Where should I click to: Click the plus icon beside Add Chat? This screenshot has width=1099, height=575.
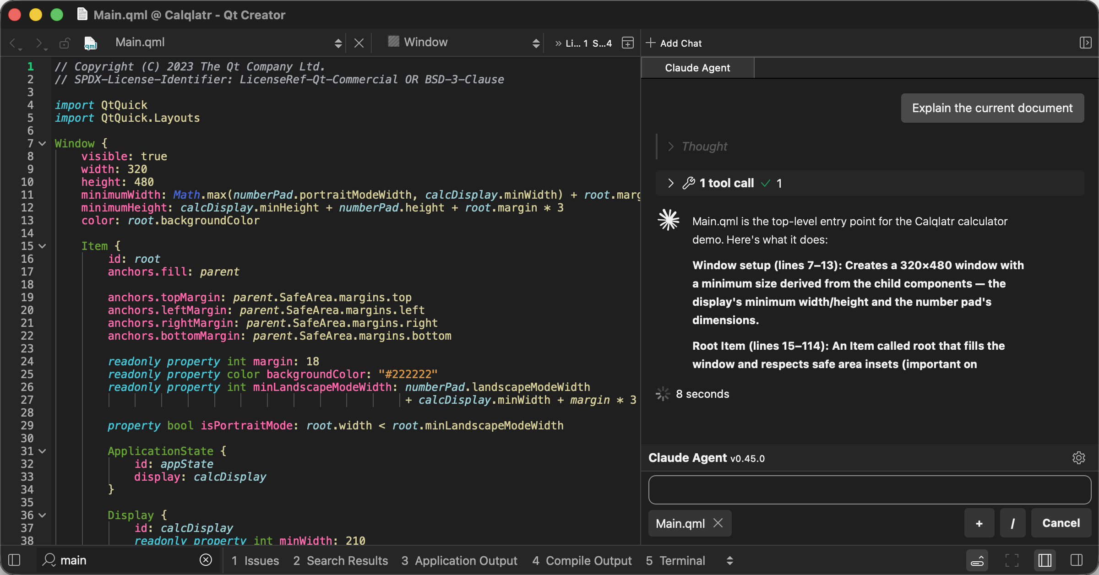pyautogui.click(x=650, y=43)
